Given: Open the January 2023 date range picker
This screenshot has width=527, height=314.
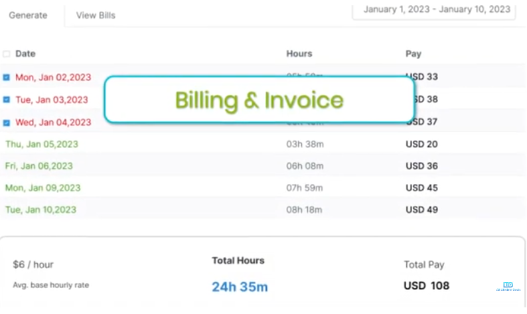Looking at the screenshot, I should point(436,9).
